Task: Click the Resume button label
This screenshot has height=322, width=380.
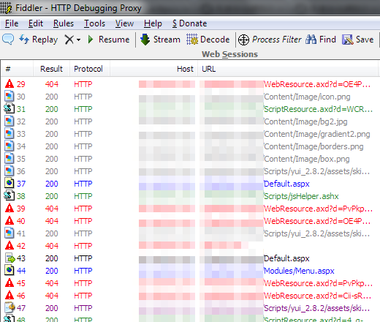Action: click(x=114, y=40)
